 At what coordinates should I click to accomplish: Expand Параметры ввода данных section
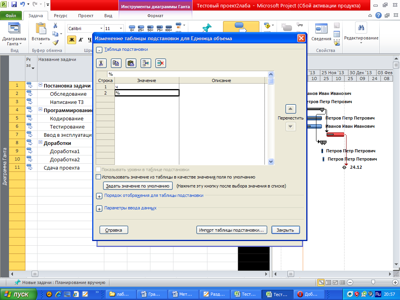99,209
